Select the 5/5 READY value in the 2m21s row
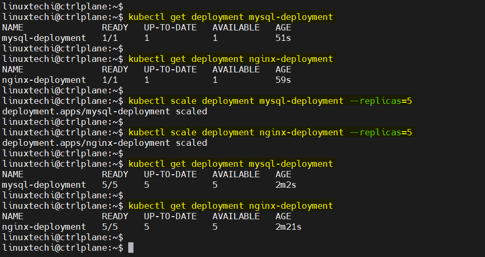 click(110, 227)
